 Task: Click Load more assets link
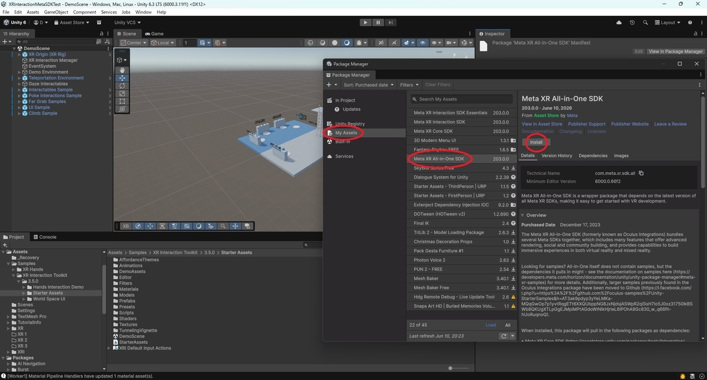[491, 325]
